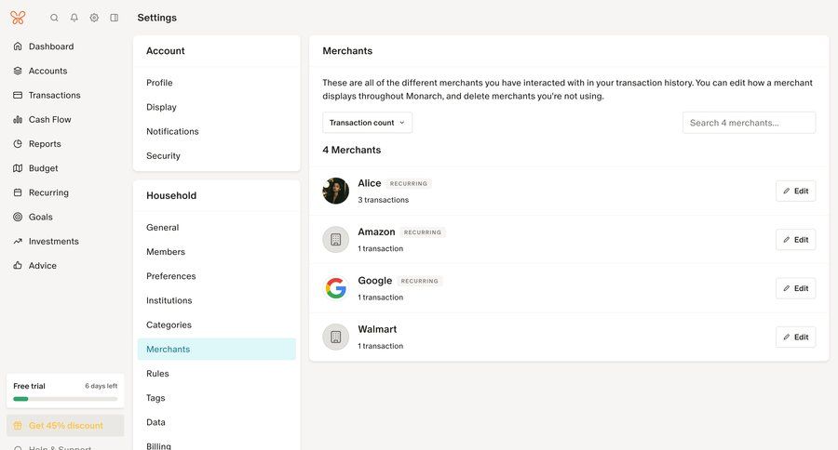Click the Walmart merchant building icon
838x450 pixels.
pos(336,337)
